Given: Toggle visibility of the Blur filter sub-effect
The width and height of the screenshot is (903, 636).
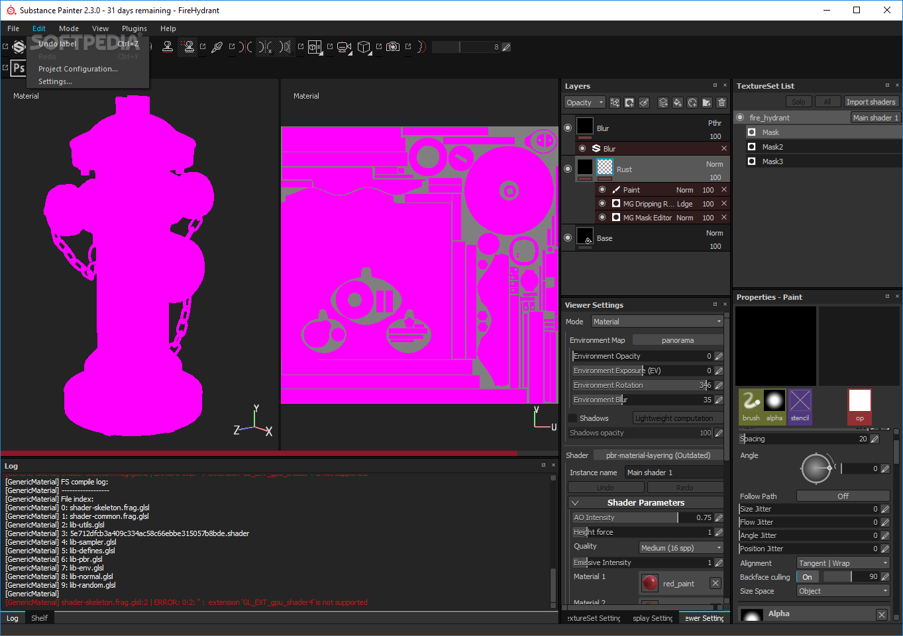Looking at the screenshot, I should pos(582,148).
